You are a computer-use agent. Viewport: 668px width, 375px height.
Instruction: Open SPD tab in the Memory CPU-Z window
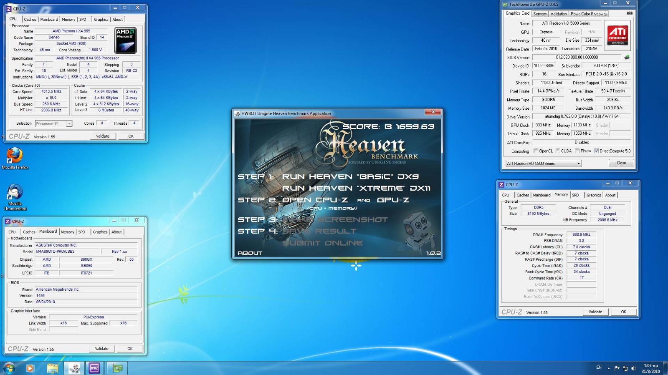coord(576,195)
